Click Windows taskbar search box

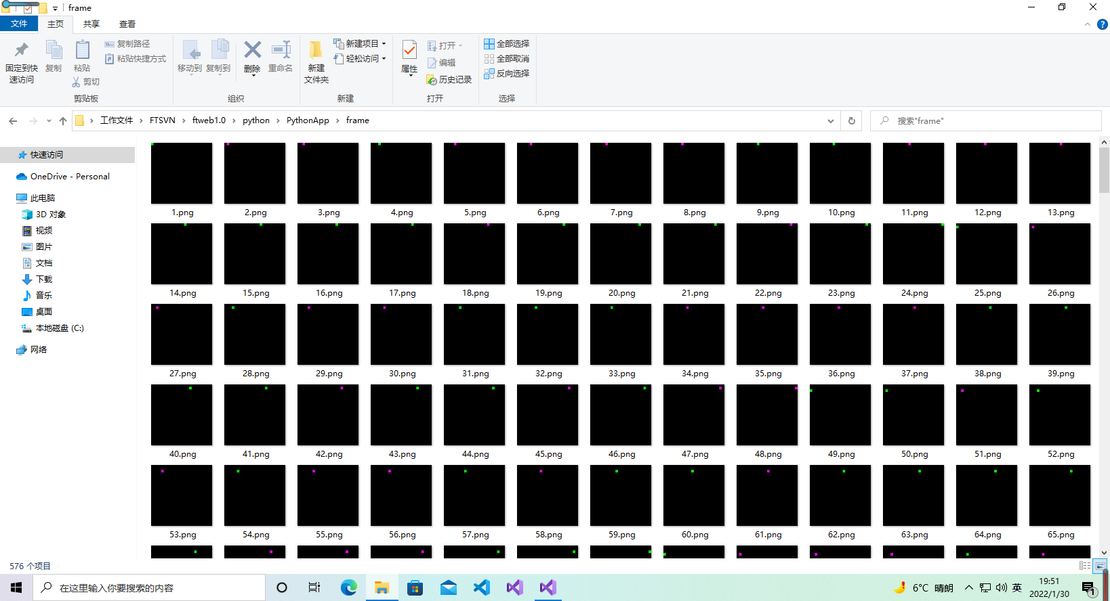coord(149,587)
